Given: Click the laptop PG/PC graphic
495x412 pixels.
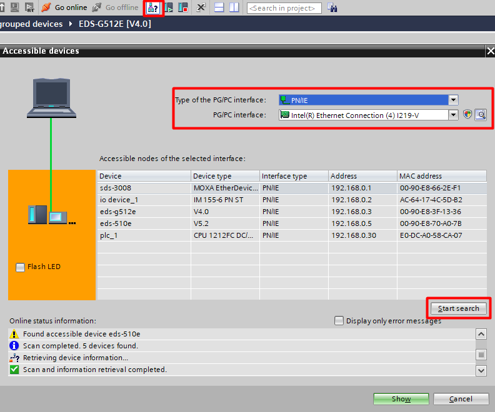Looking at the screenshot, I should pos(51,98).
